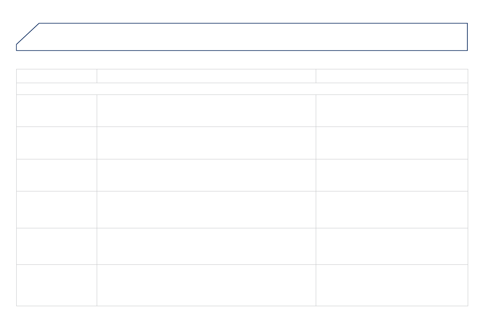Click second body row's middle column cell
The image size is (484, 322).
point(206,143)
